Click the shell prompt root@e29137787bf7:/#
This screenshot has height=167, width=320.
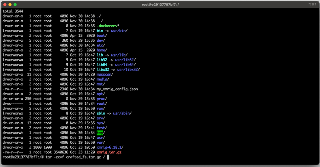tap(23, 157)
